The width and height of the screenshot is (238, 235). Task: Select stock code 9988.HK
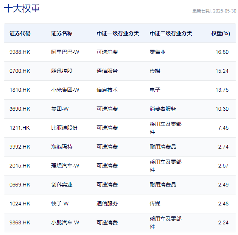coord(20,52)
